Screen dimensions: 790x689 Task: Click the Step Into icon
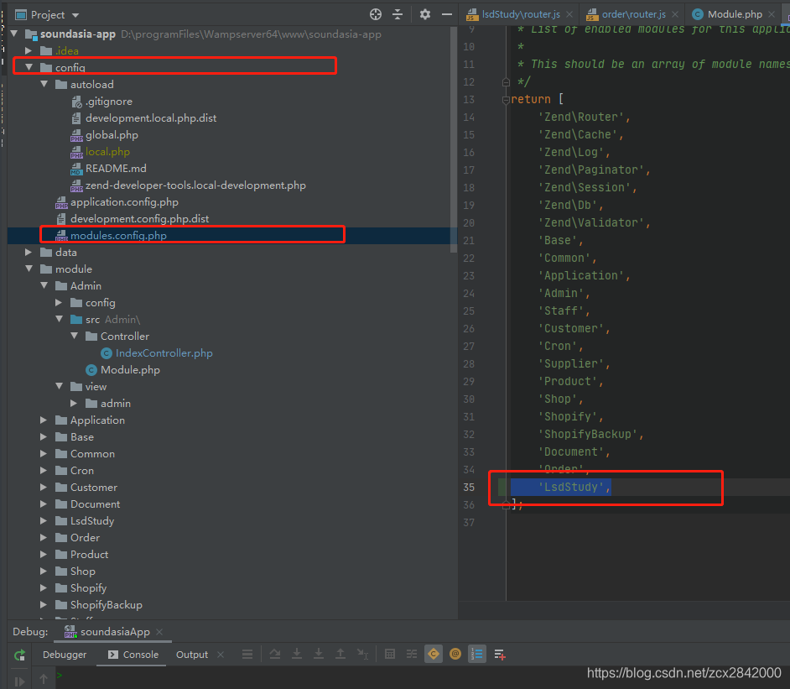tap(297, 655)
